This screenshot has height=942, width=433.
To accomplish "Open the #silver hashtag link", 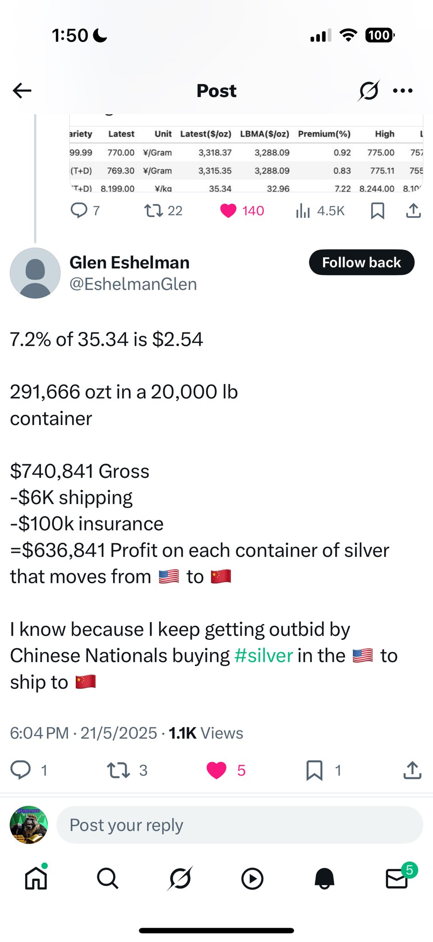I will [x=263, y=655].
